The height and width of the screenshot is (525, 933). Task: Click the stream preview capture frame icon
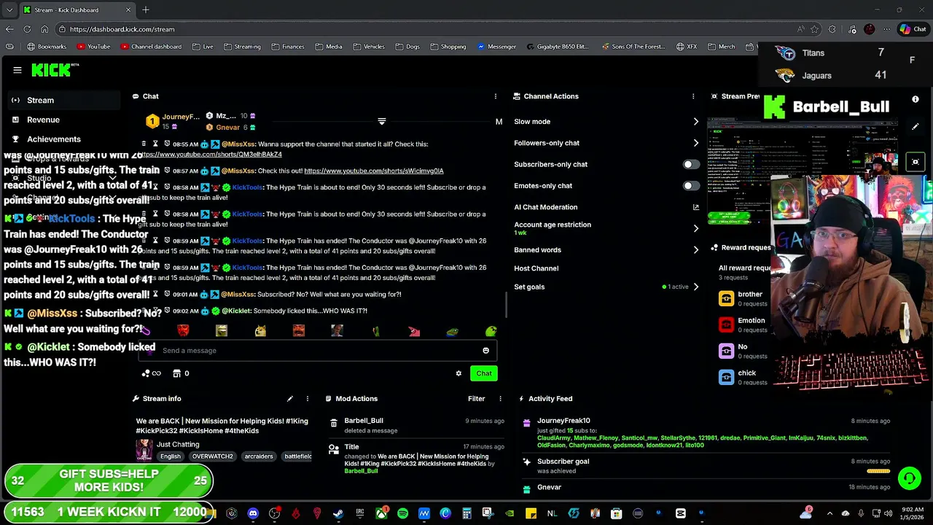(x=916, y=162)
